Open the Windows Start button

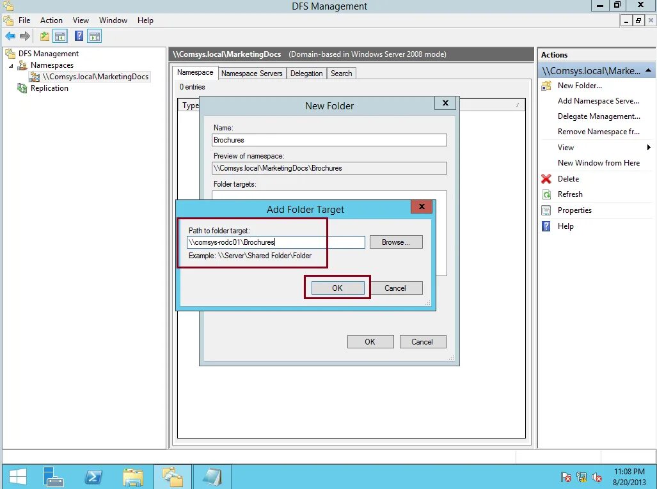(18, 477)
